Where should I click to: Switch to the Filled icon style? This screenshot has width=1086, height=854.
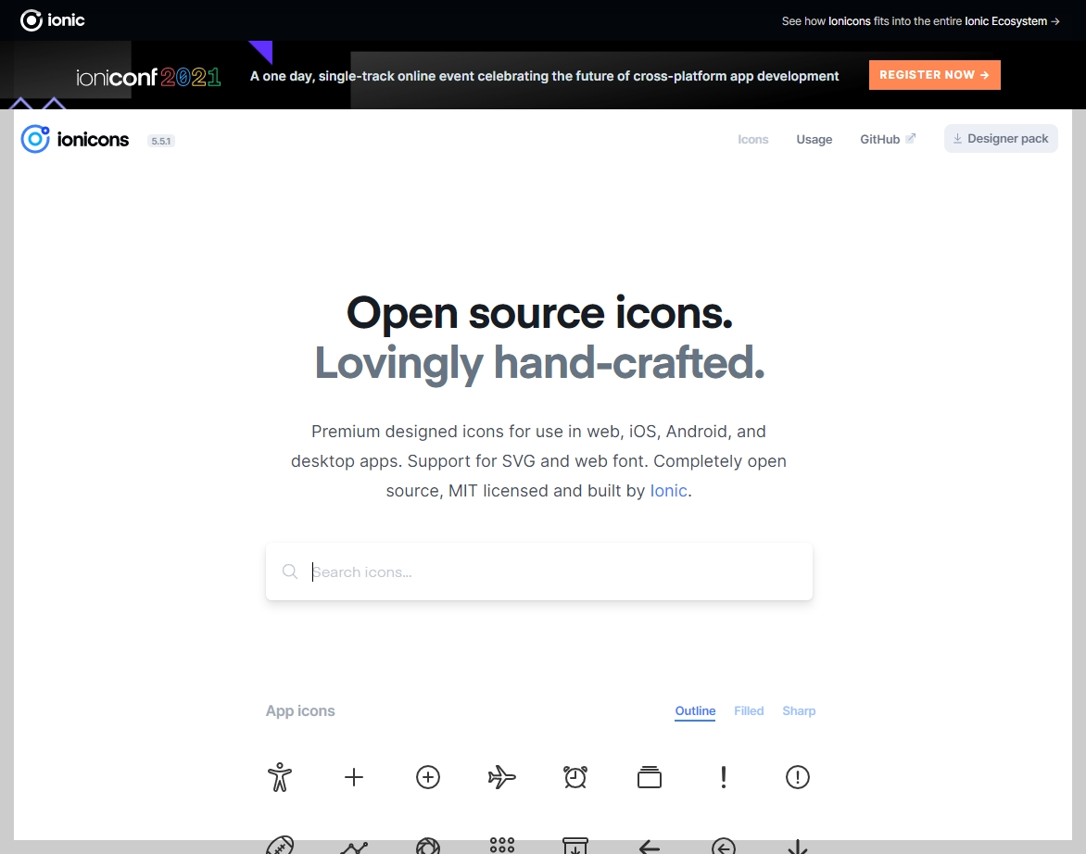(x=749, y=710)
